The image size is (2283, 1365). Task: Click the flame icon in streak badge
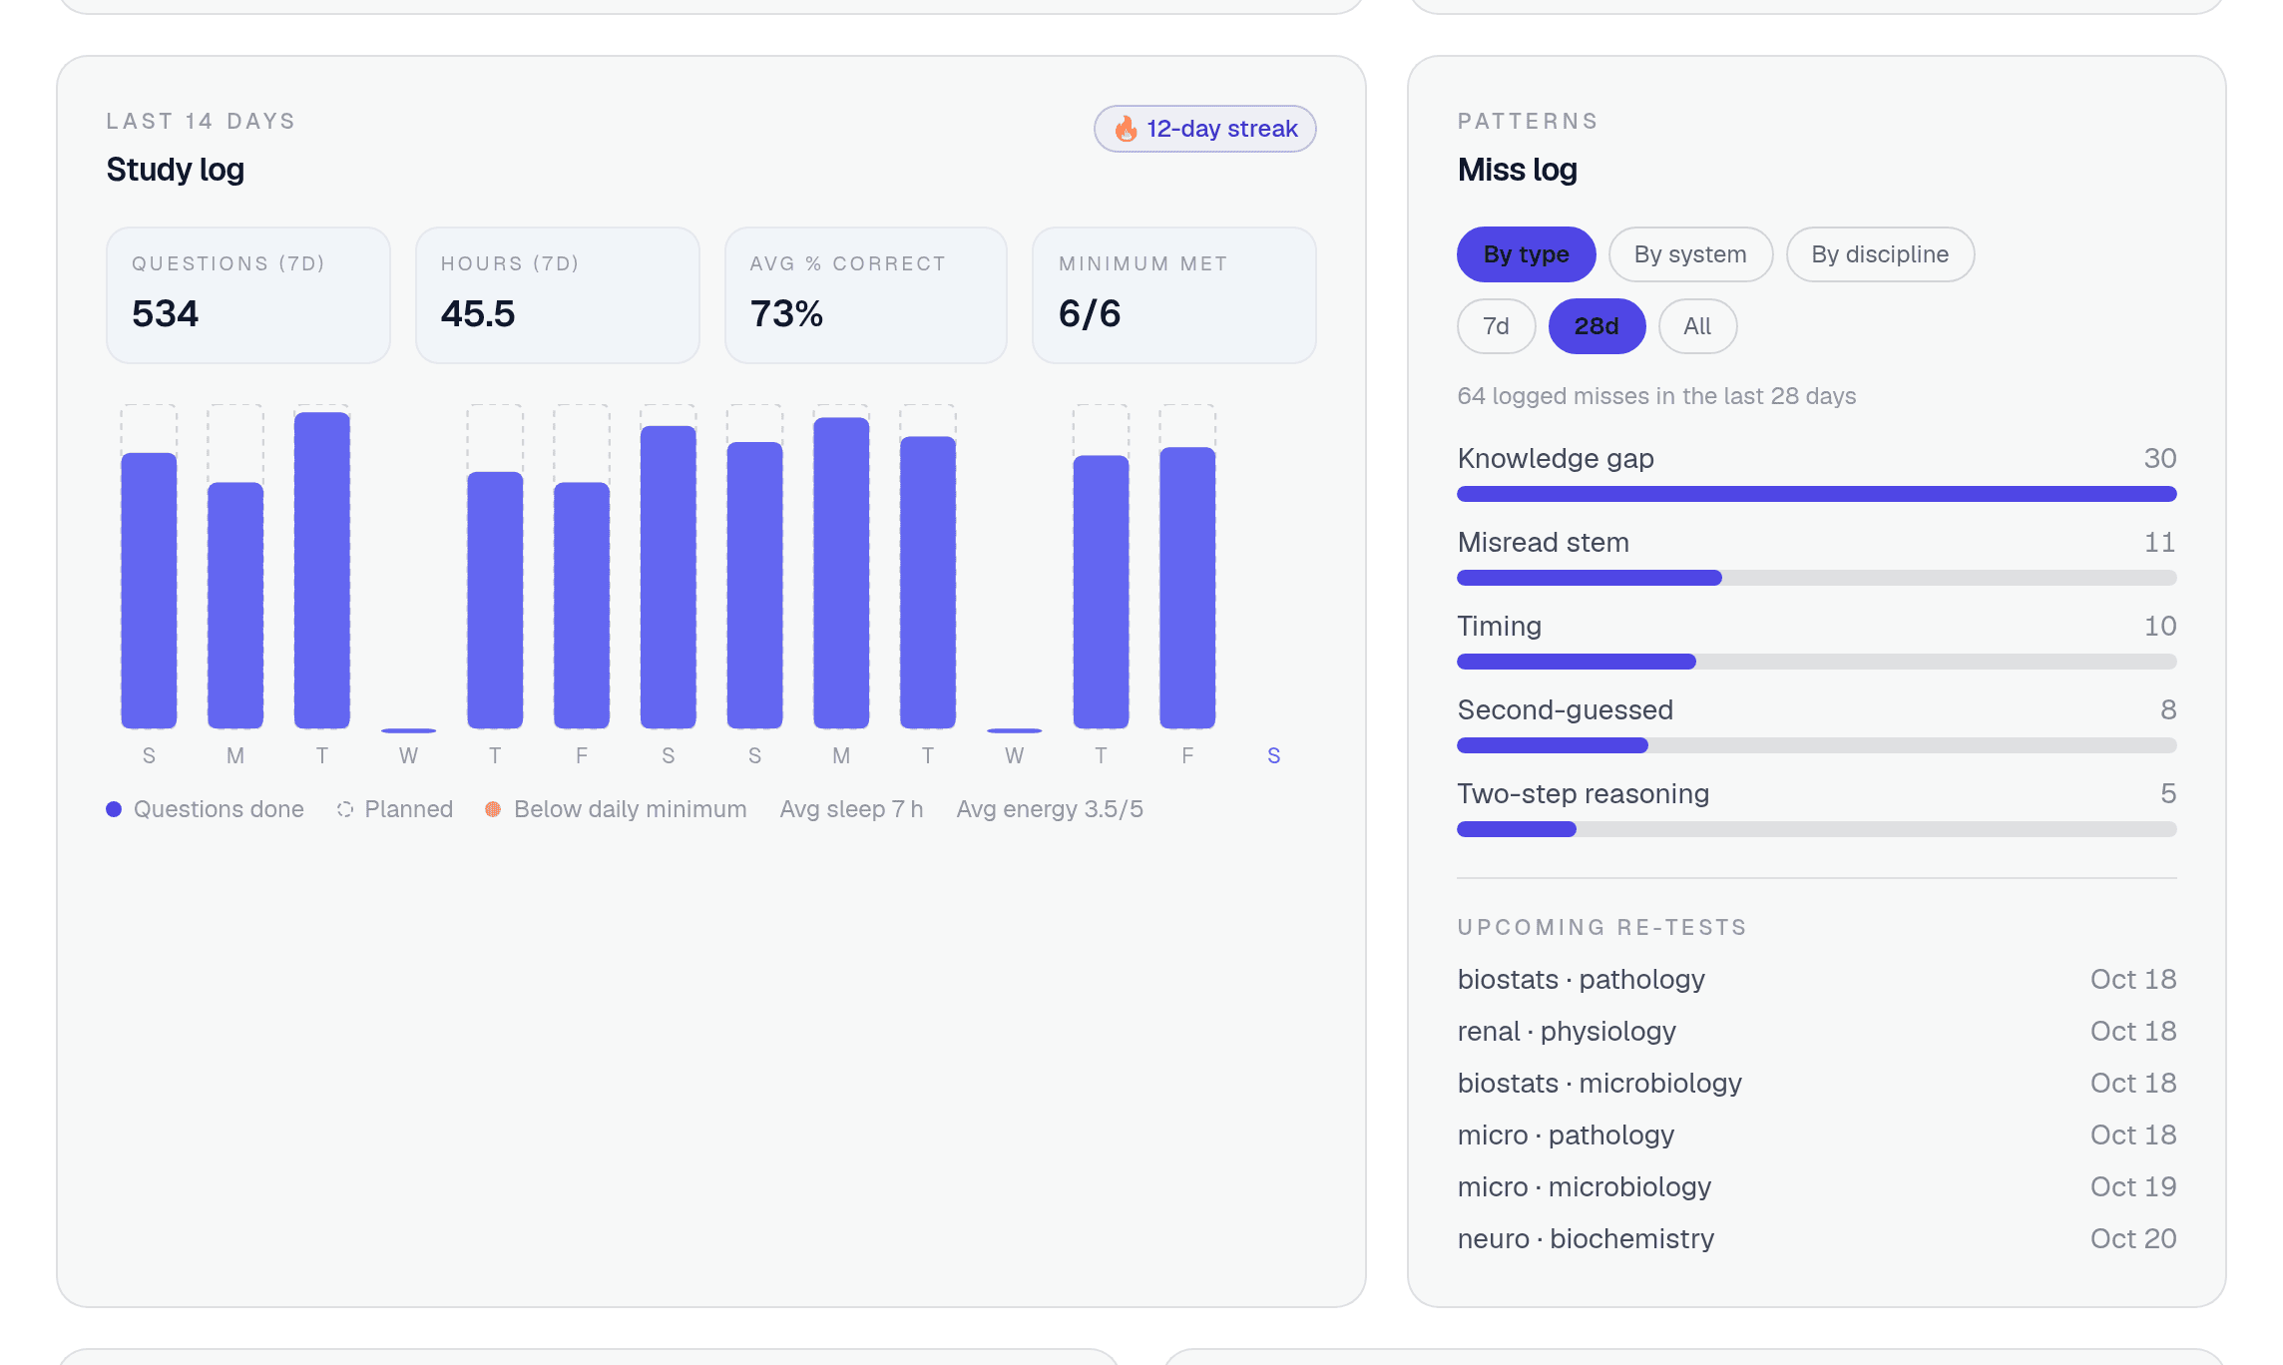point(1127,129)
